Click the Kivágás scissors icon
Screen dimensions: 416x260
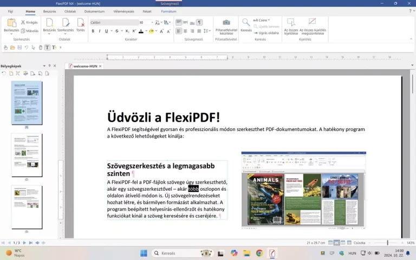tap(23, 22)
